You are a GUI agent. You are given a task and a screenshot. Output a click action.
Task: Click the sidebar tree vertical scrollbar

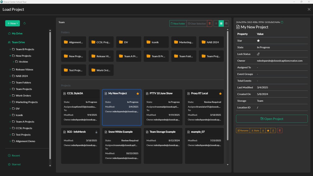(x=50, y=95)
